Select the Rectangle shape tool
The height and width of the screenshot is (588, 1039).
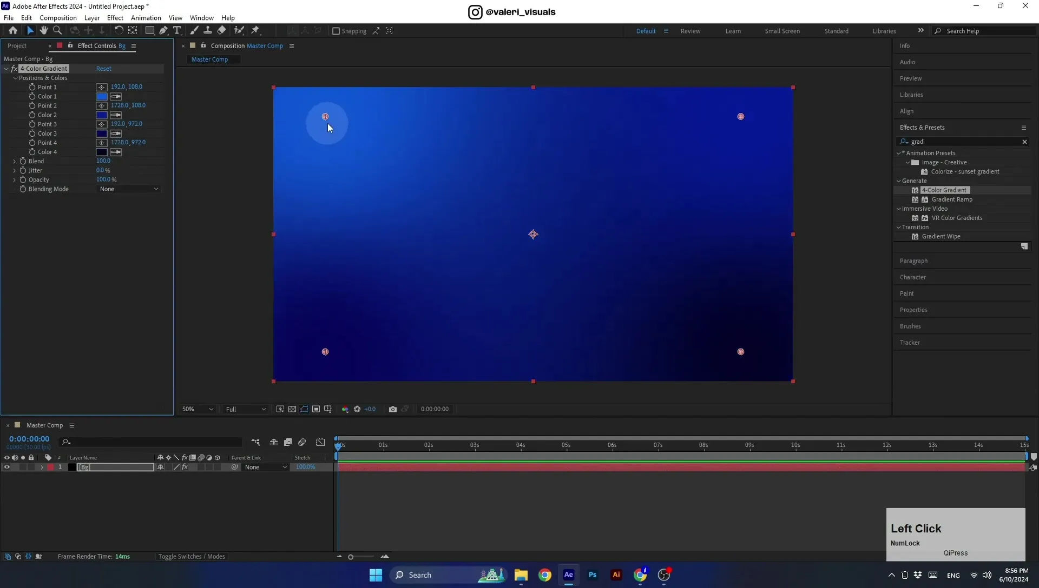coord(150,31)
